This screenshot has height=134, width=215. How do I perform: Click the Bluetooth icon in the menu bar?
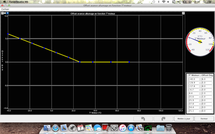point(159,2)
